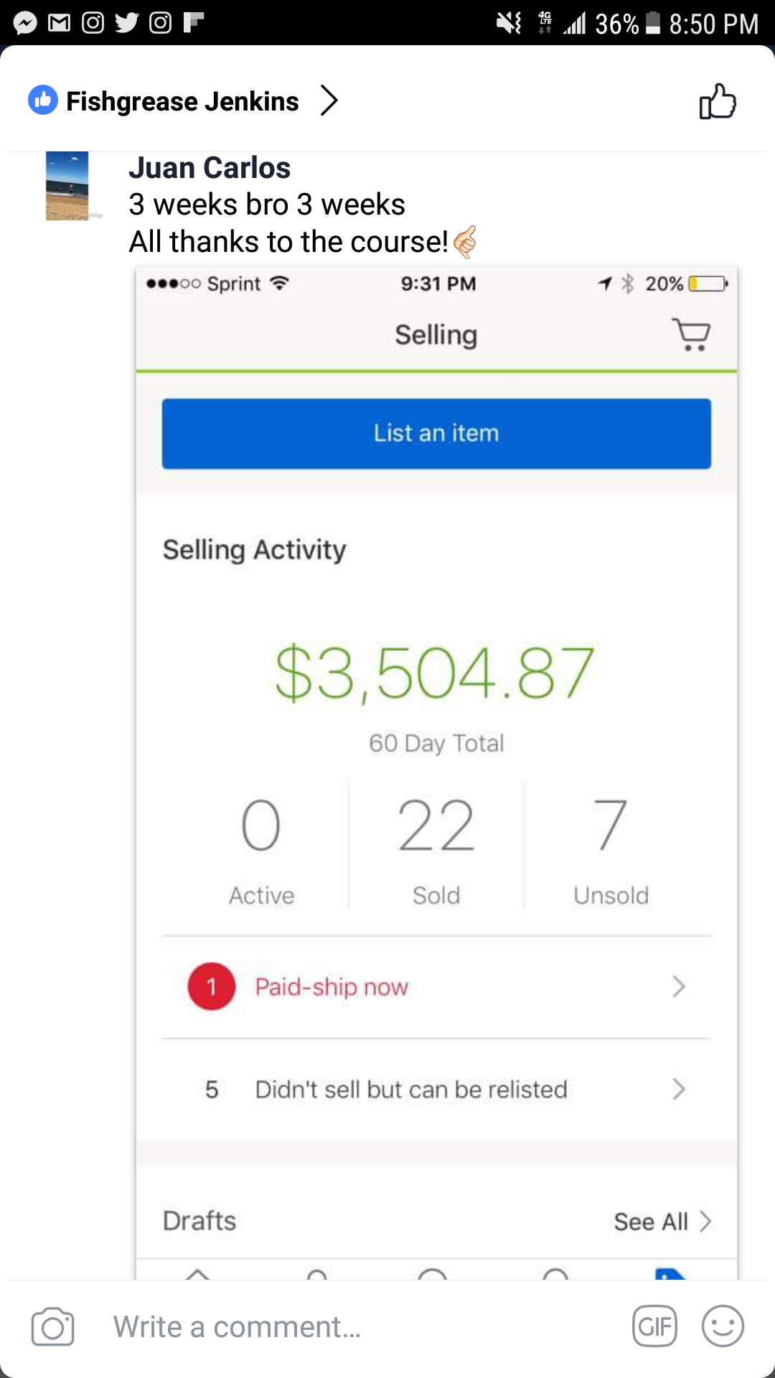The image size is (775, 1378).
Task: Tap the Flipboard notification icon
Action: pos(193,23)
